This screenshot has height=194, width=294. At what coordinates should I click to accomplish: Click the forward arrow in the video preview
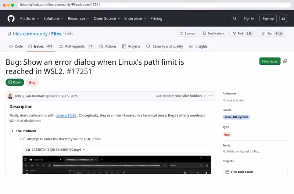[x=32, y=165]
